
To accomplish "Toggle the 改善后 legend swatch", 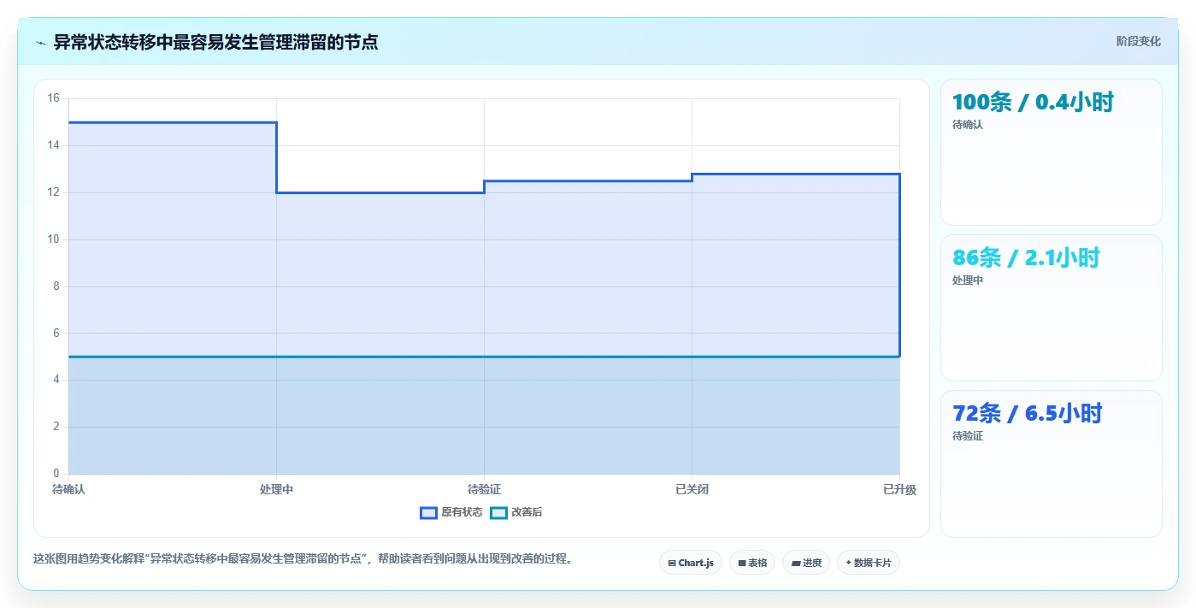I will click(498, 512).
